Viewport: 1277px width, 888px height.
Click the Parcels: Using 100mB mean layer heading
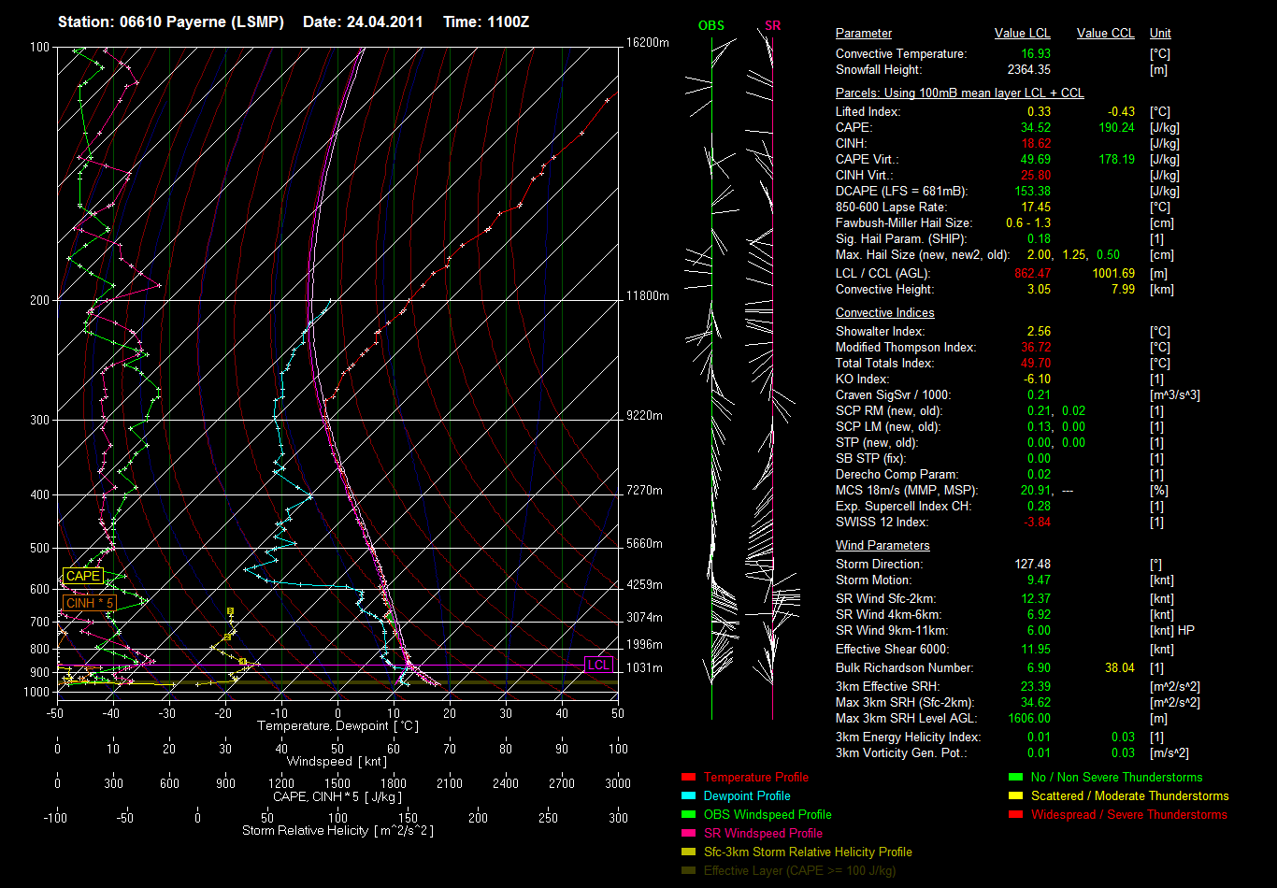[959, 93]
